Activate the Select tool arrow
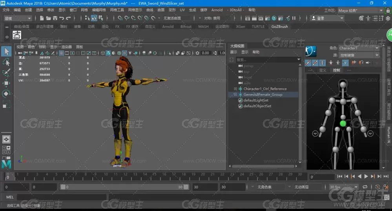 [7, 51]
